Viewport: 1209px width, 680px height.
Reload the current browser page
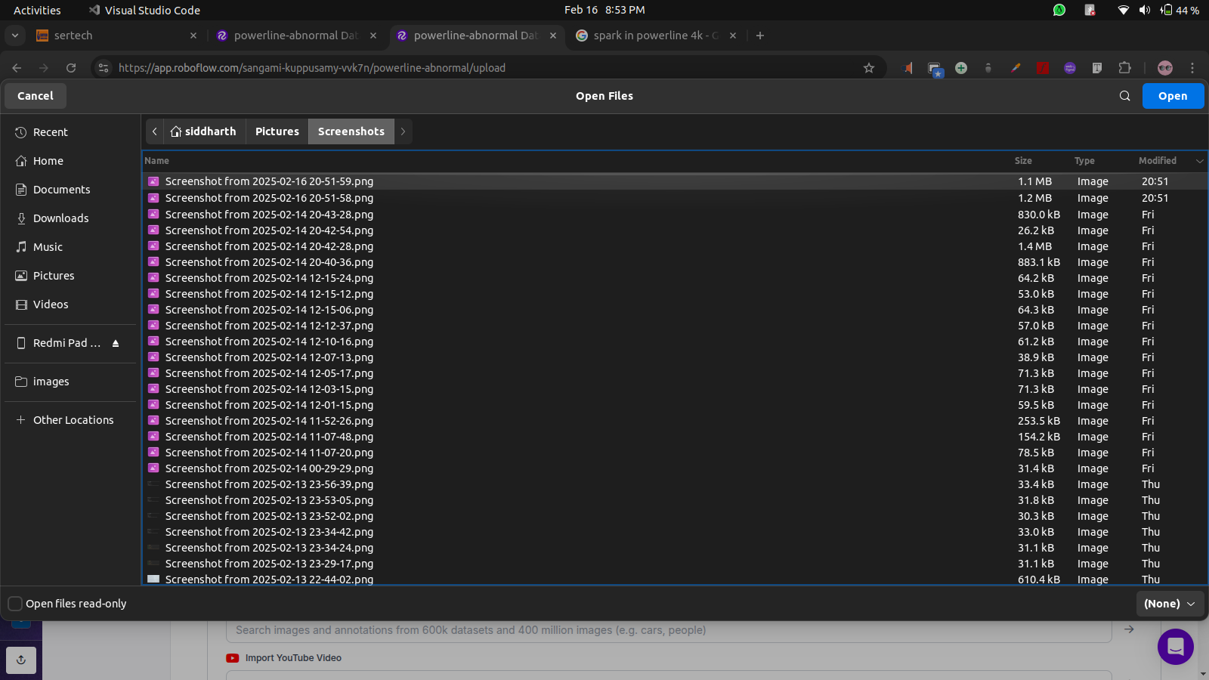pyautogui.click(x=71, y=68)
